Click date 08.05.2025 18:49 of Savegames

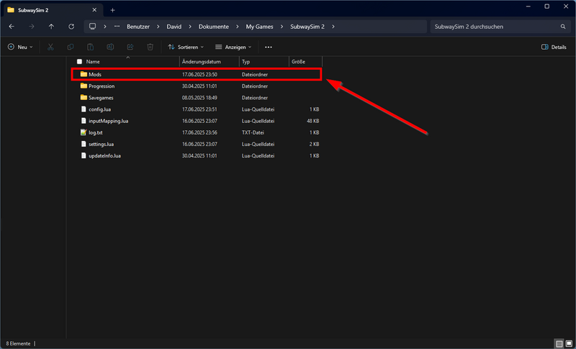(x=199, y=98)
